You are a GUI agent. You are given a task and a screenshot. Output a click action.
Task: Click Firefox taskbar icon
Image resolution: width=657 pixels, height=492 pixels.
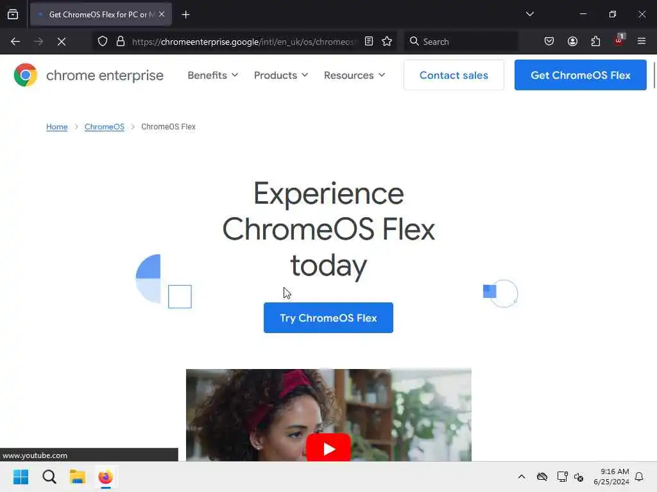pyautogui.click(x=106, y=477)
